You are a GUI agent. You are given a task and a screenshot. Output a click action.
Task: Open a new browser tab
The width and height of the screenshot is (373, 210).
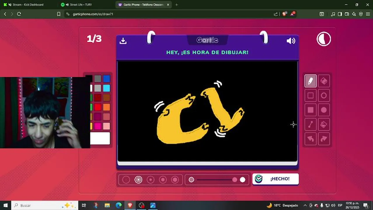tap(177, 5)
